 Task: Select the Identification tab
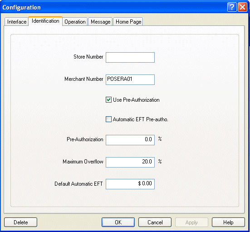click(x=45, y=21)
